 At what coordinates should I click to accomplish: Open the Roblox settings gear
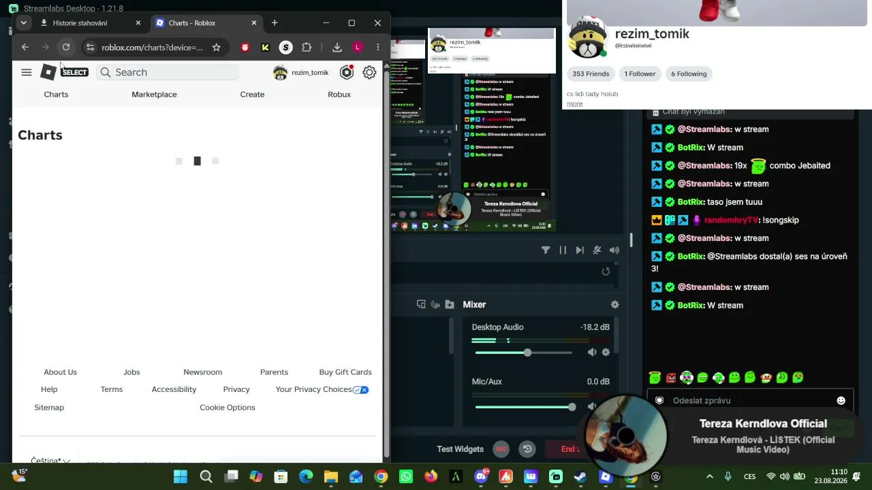[369, 72]
